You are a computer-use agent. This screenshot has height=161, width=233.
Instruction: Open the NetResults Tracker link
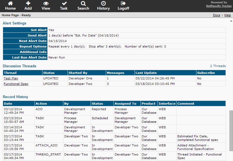219,6
